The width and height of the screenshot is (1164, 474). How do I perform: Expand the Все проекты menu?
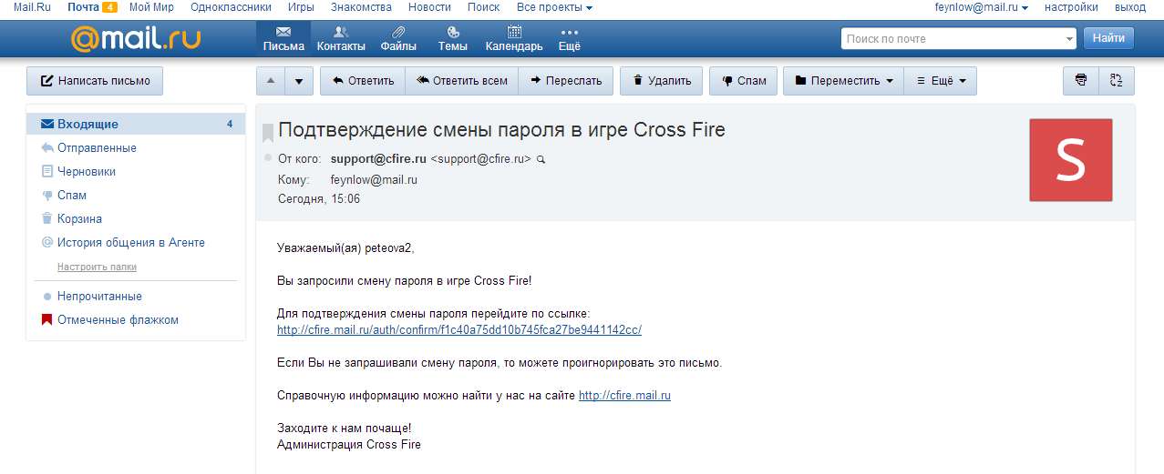554,7
